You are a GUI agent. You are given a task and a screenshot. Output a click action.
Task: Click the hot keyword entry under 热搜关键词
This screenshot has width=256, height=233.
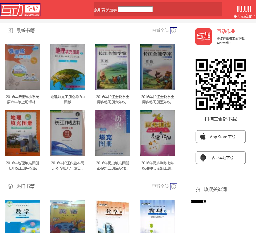(x=199, y=202)
